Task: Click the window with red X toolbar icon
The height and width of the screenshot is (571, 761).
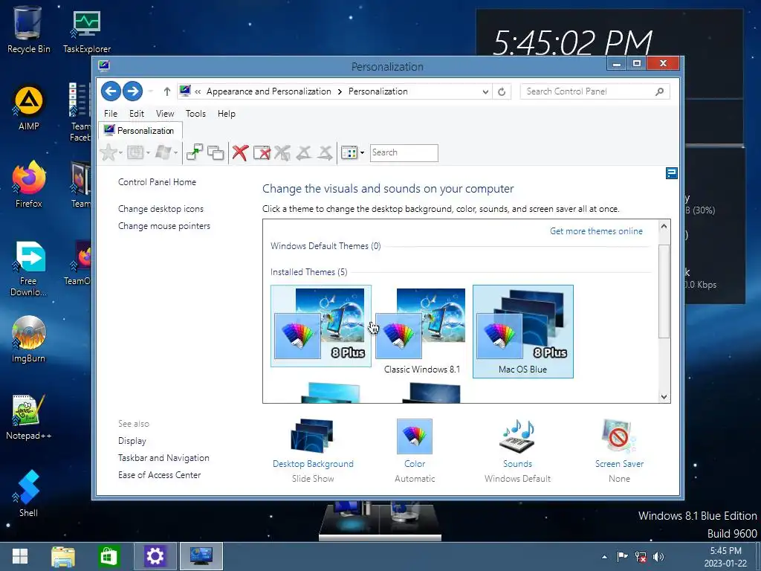Action: 262,152
